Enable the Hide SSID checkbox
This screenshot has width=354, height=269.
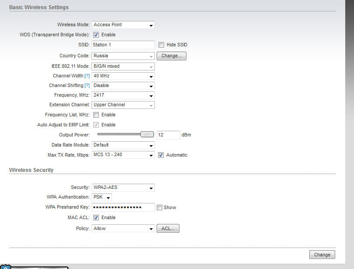[x=161, y=45]
